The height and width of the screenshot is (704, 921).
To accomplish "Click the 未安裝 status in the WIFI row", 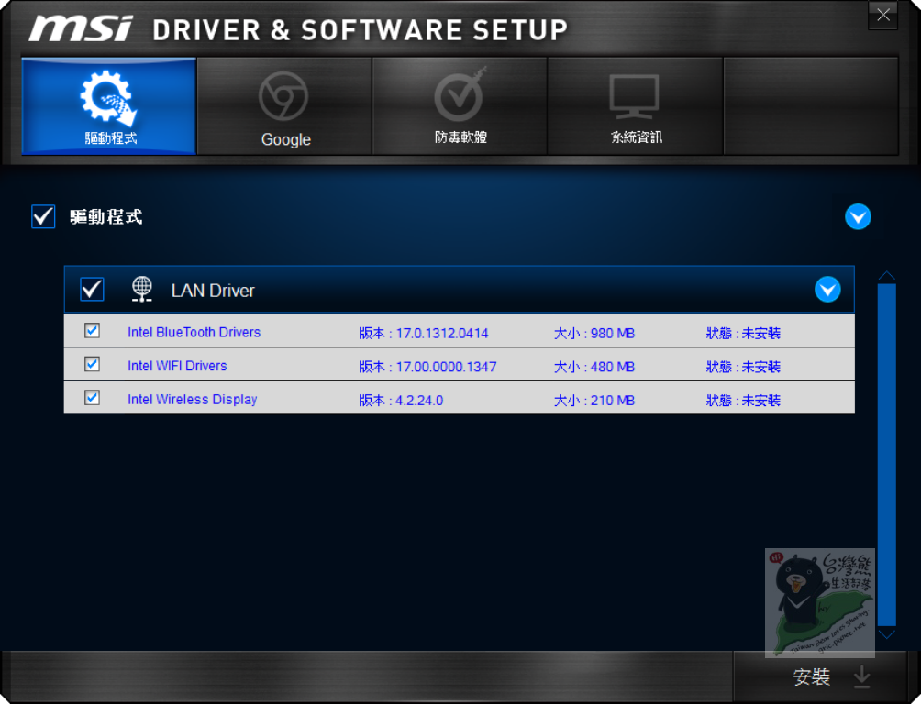I will [760, 367].
